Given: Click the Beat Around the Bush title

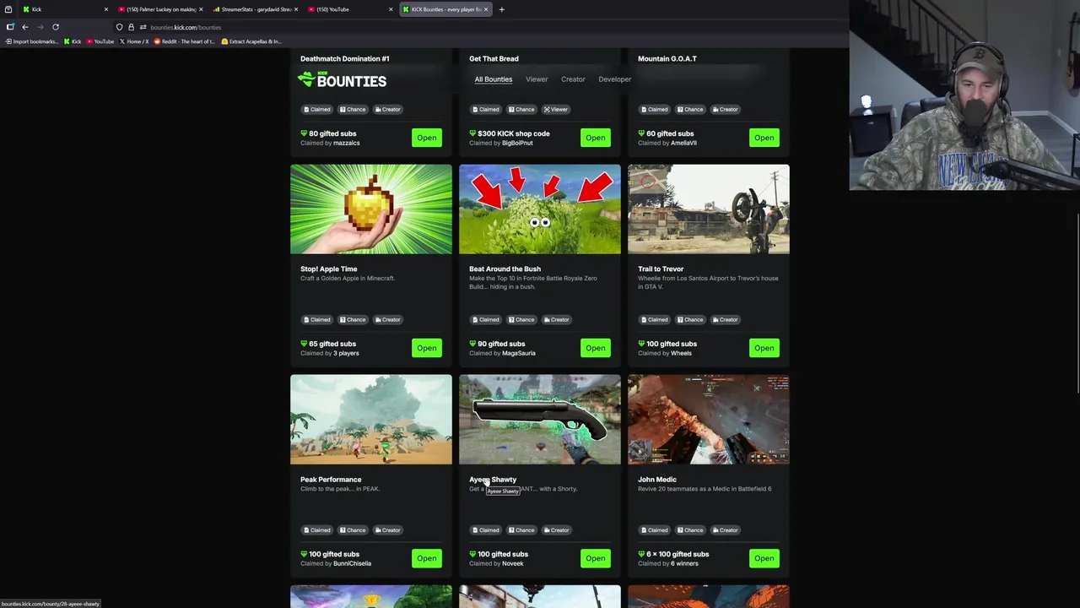Looking at the screenshot, I should click(x=505, y=269).
